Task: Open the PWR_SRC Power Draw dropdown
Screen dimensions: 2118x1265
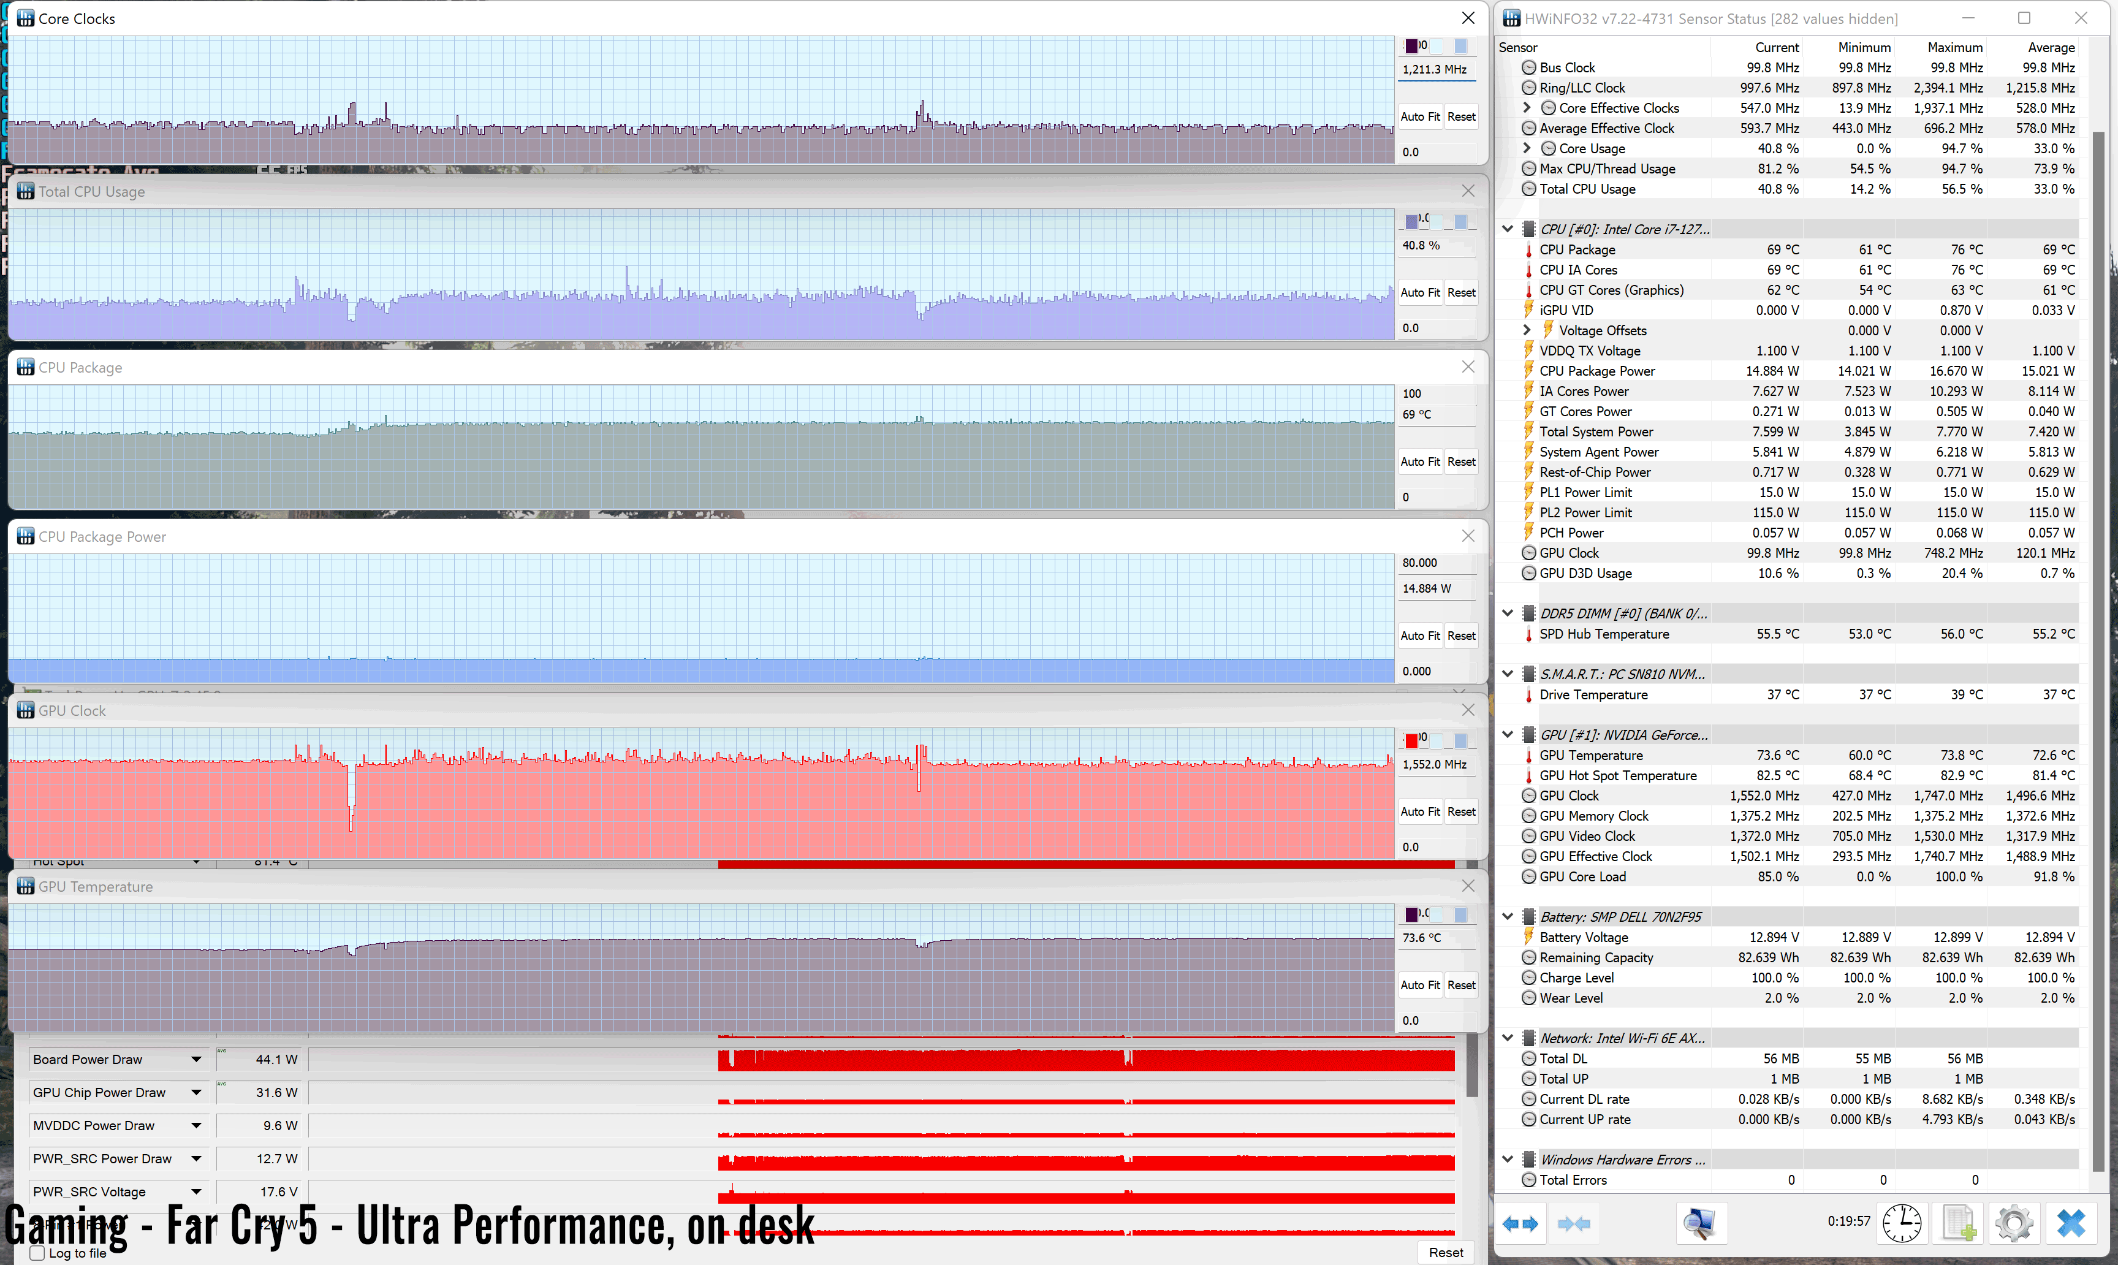Action: pyautogui.click(x=196, y=1158)
